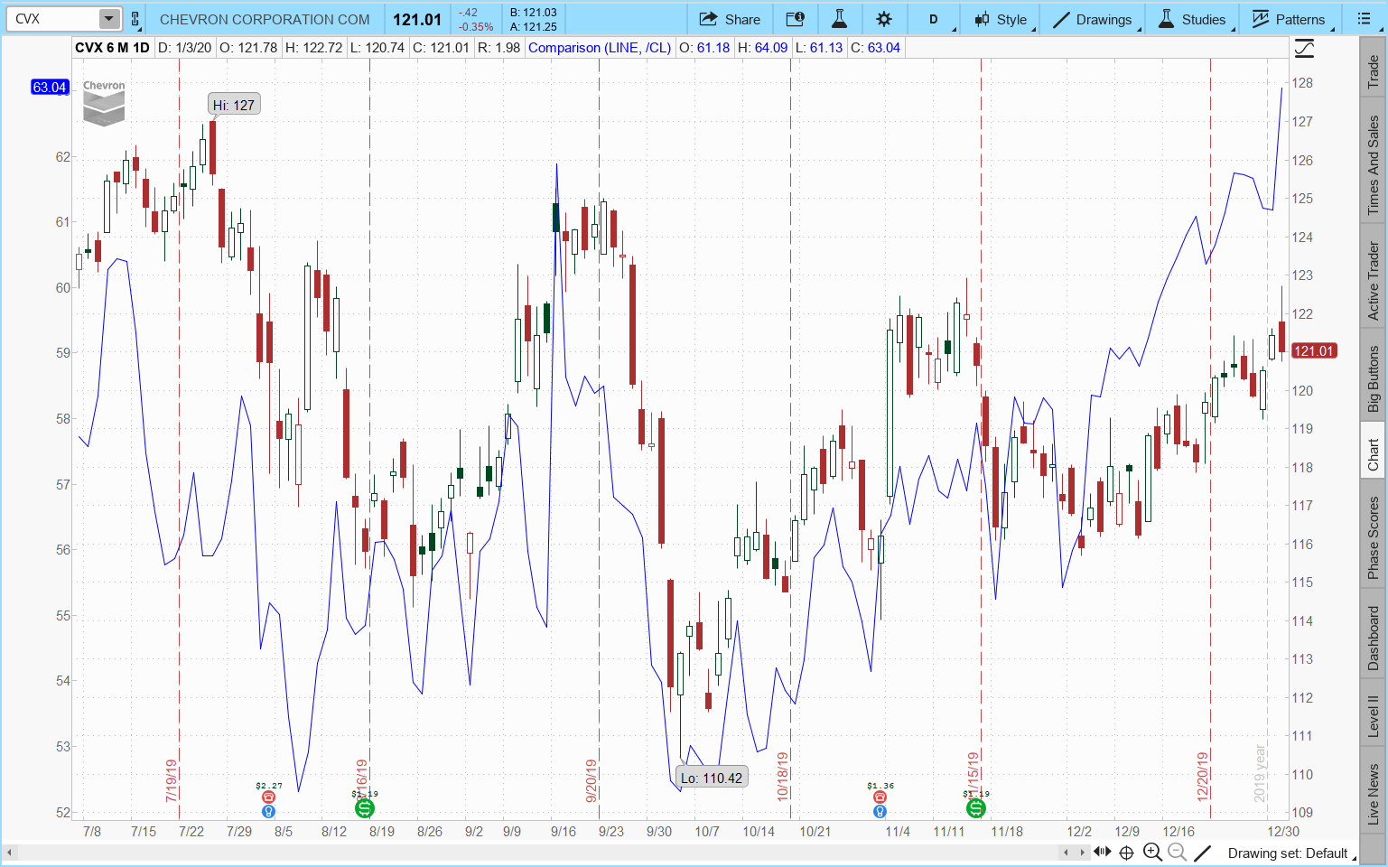Click the Comparison (LINE, /CL) study label

[x=600, y=48]
